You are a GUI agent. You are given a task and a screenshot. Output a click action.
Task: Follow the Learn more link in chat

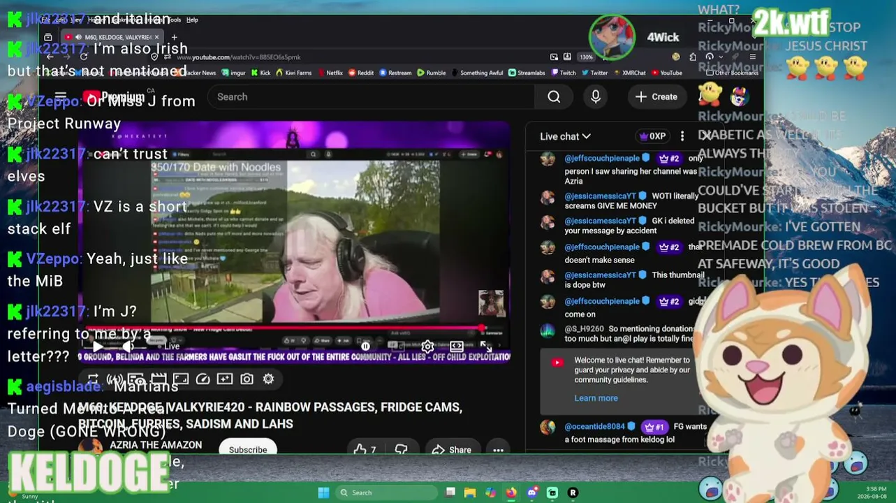pyautogui.click(x=596, y=398)
